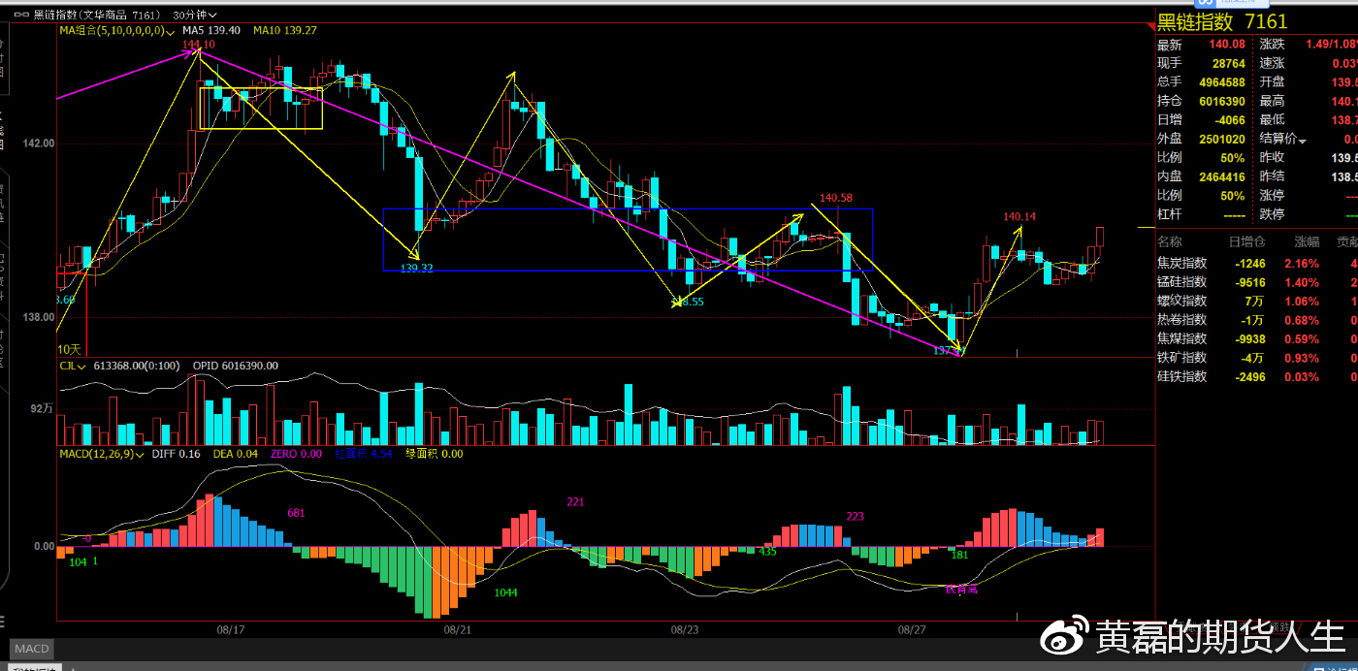1358x671 pixels.
Task: Click the 红面积 4.54 readout
Action: point(364,453)
